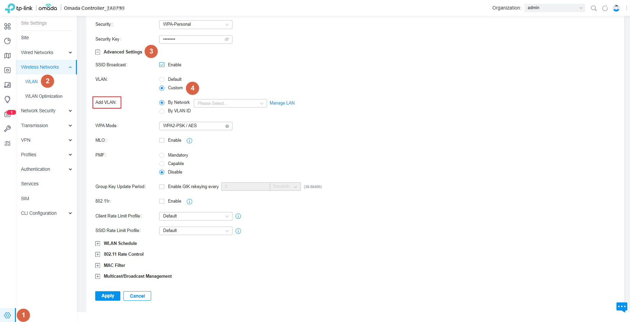
Task: Expand the Wired Networks menu
Action: [x=46, y=52]
